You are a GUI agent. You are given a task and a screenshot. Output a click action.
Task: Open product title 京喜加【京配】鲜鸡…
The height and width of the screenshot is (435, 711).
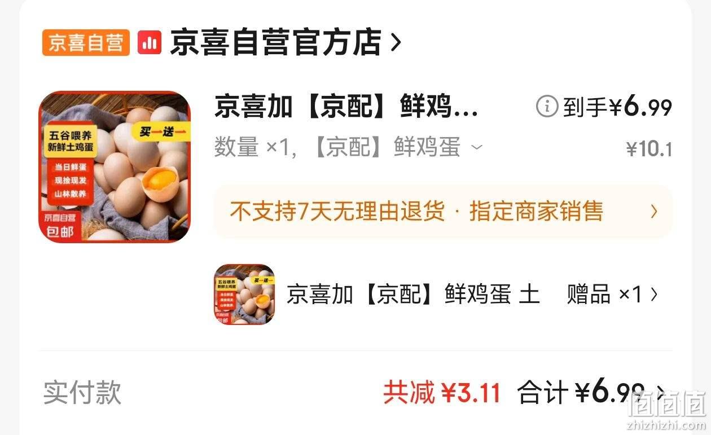pyautogui.click(x=346, y=107)
